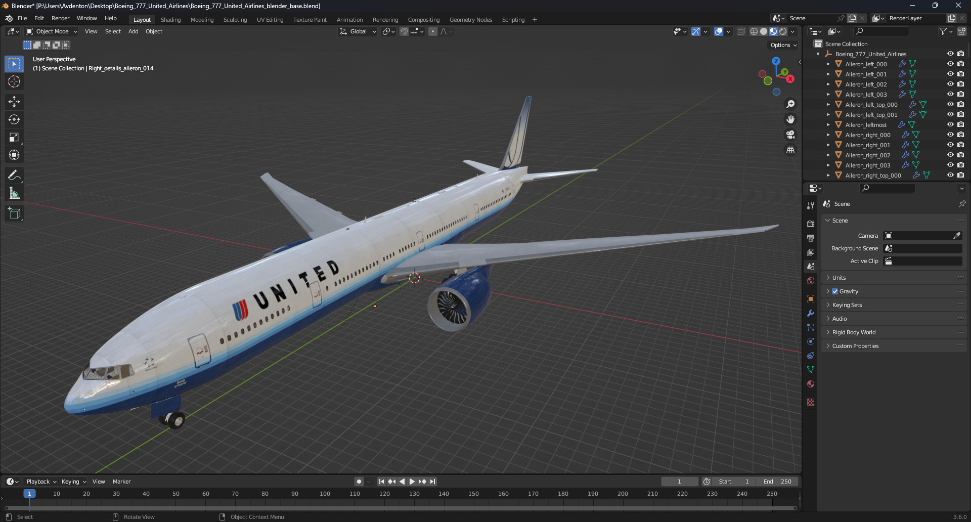This screenshot has width=971, height=522.
Task: Toggle X-ray mode in viewport header
Action: click(741, 31)
